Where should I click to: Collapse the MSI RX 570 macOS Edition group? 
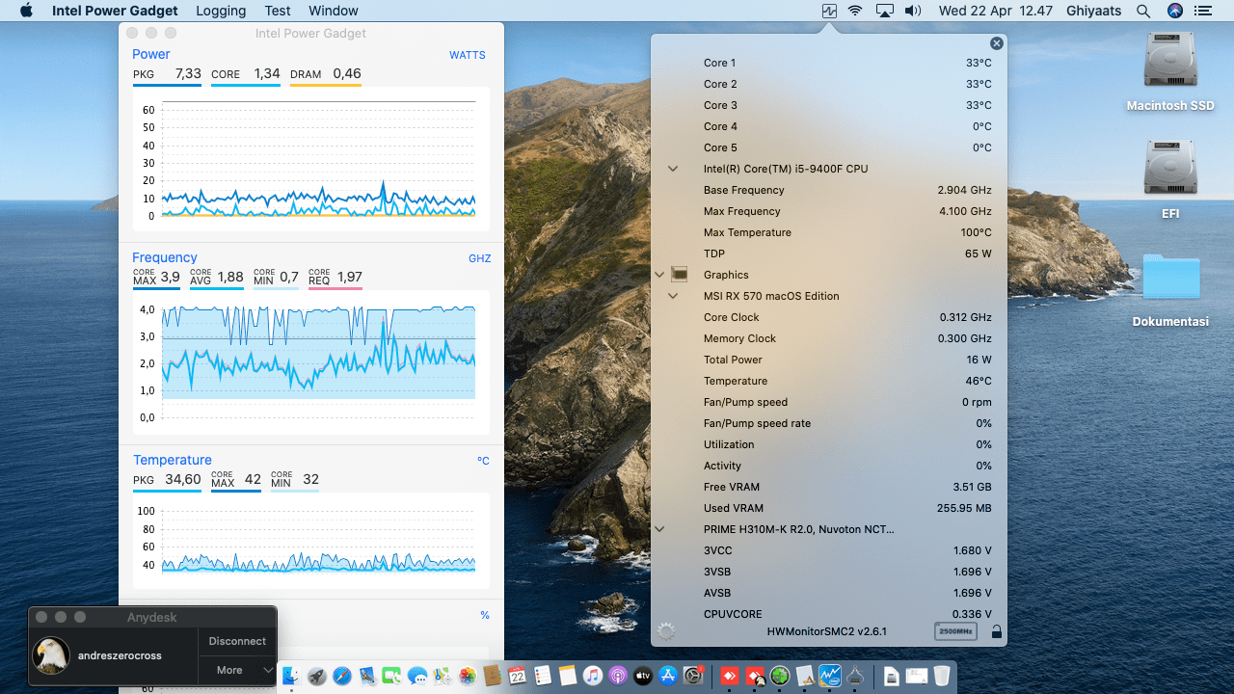click(x=673, y=296)
